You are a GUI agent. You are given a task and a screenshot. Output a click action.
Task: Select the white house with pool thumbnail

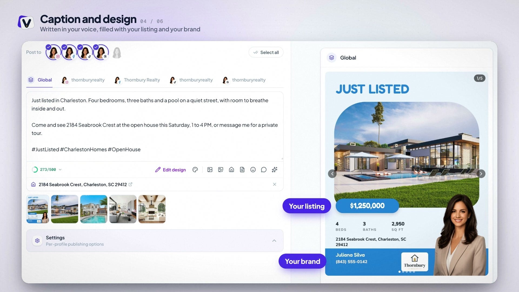[x=94, y=209]
